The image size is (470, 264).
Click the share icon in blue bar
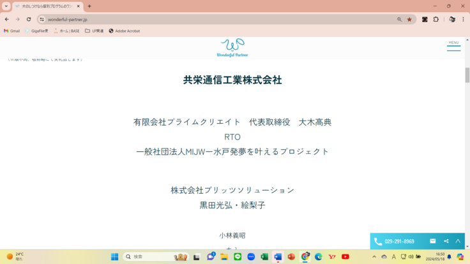[446, 241]
